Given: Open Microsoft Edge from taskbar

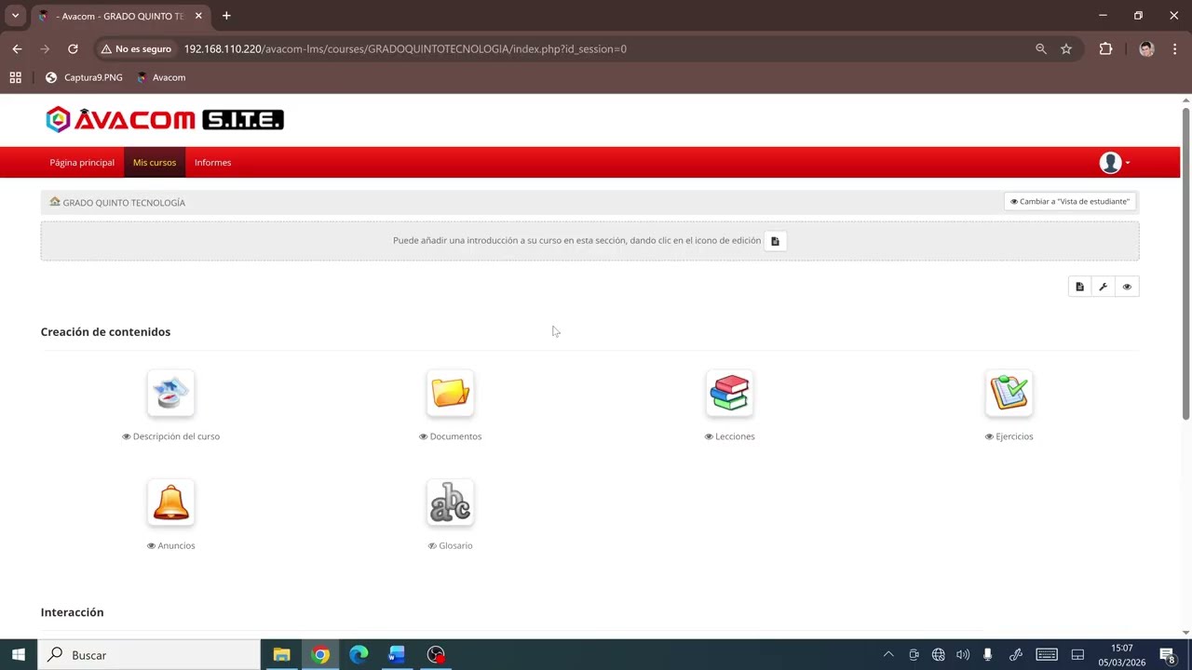Looking at the screenshot, I should [x=359, y=655].
